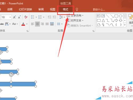Image resolution: width=133 pixels, height=100 pixels.
Task: Select the right brace shape
Action: (x=121, y=25)
